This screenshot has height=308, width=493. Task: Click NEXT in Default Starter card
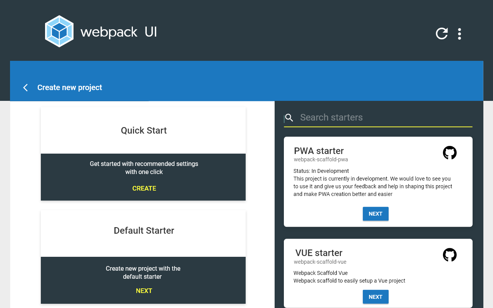(144, 291)
